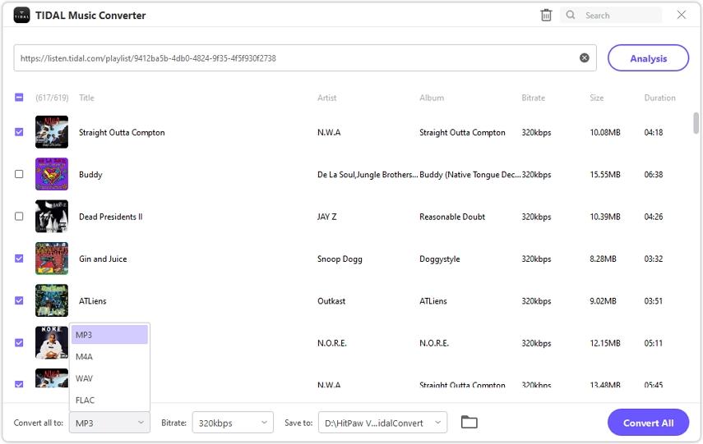Click the '(617/619)' selected count
This screenshot has height=444, width=703.
click(x=52, y=98)
